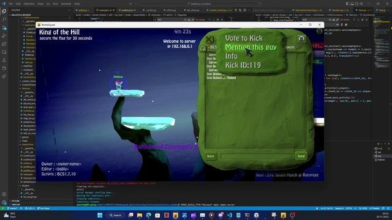This screenshot has width=392, height=220.
Task: Open Visual Studio Code from the taskbar
Action: click(230, 215)
